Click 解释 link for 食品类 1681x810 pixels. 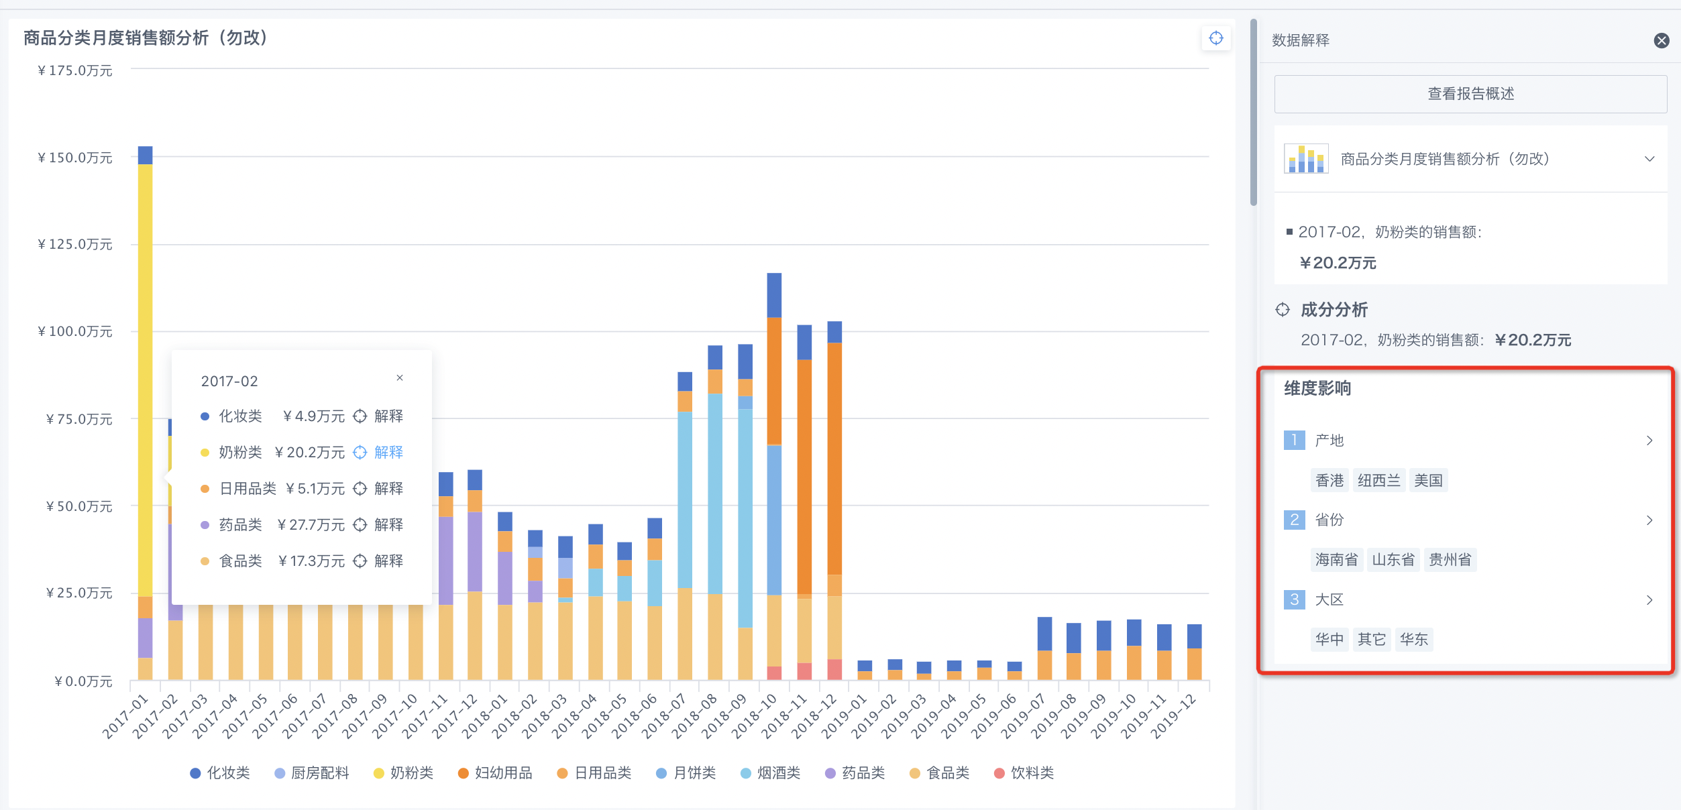[388, 561]
